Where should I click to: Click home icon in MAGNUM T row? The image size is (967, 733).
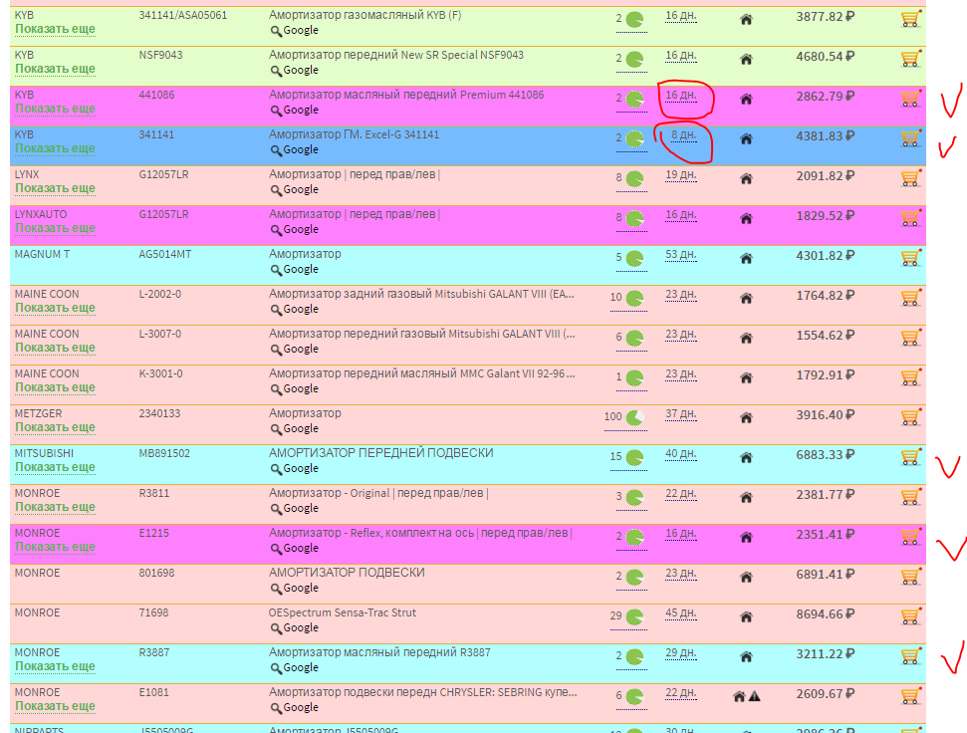coord(746,258)
